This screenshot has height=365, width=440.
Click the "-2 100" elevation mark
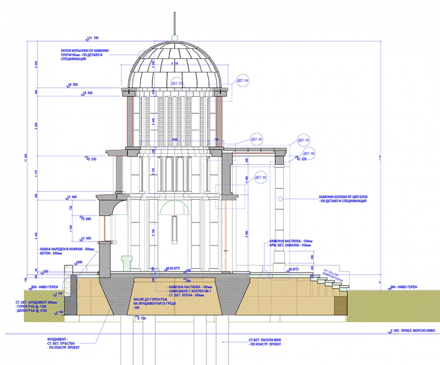click(x=141, y=318)
